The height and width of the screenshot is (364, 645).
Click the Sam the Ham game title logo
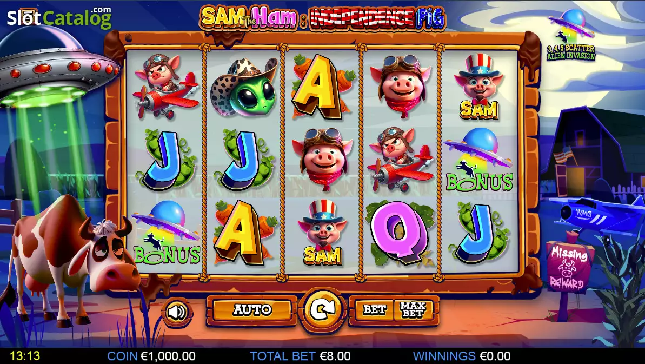coord(322,18)
